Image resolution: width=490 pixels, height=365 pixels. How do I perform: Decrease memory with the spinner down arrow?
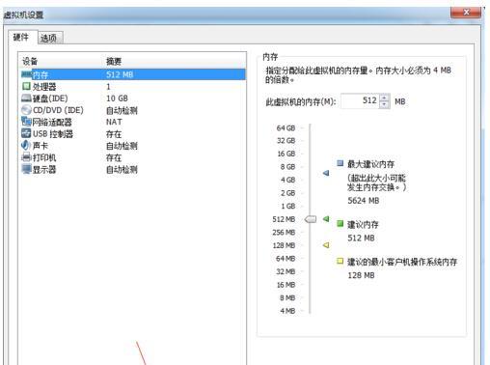coord(384,104)
